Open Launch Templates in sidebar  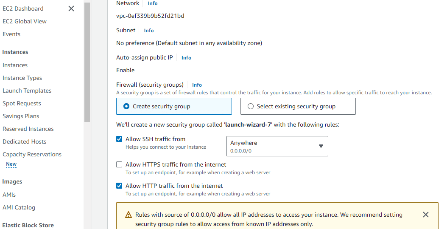27,90
